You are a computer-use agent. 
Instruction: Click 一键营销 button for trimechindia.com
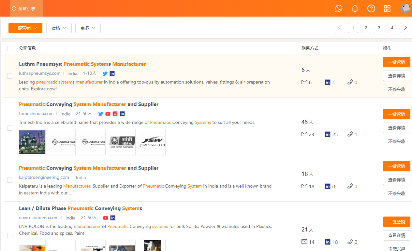[x=397, y=114]
